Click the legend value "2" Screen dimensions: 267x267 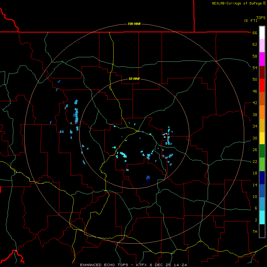tap(256, 220)
